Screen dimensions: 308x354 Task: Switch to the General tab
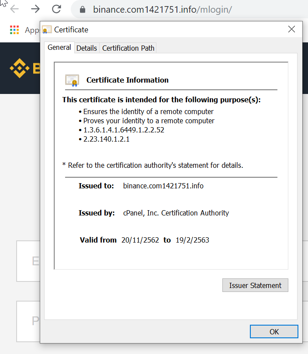click(x=59, y=48)
